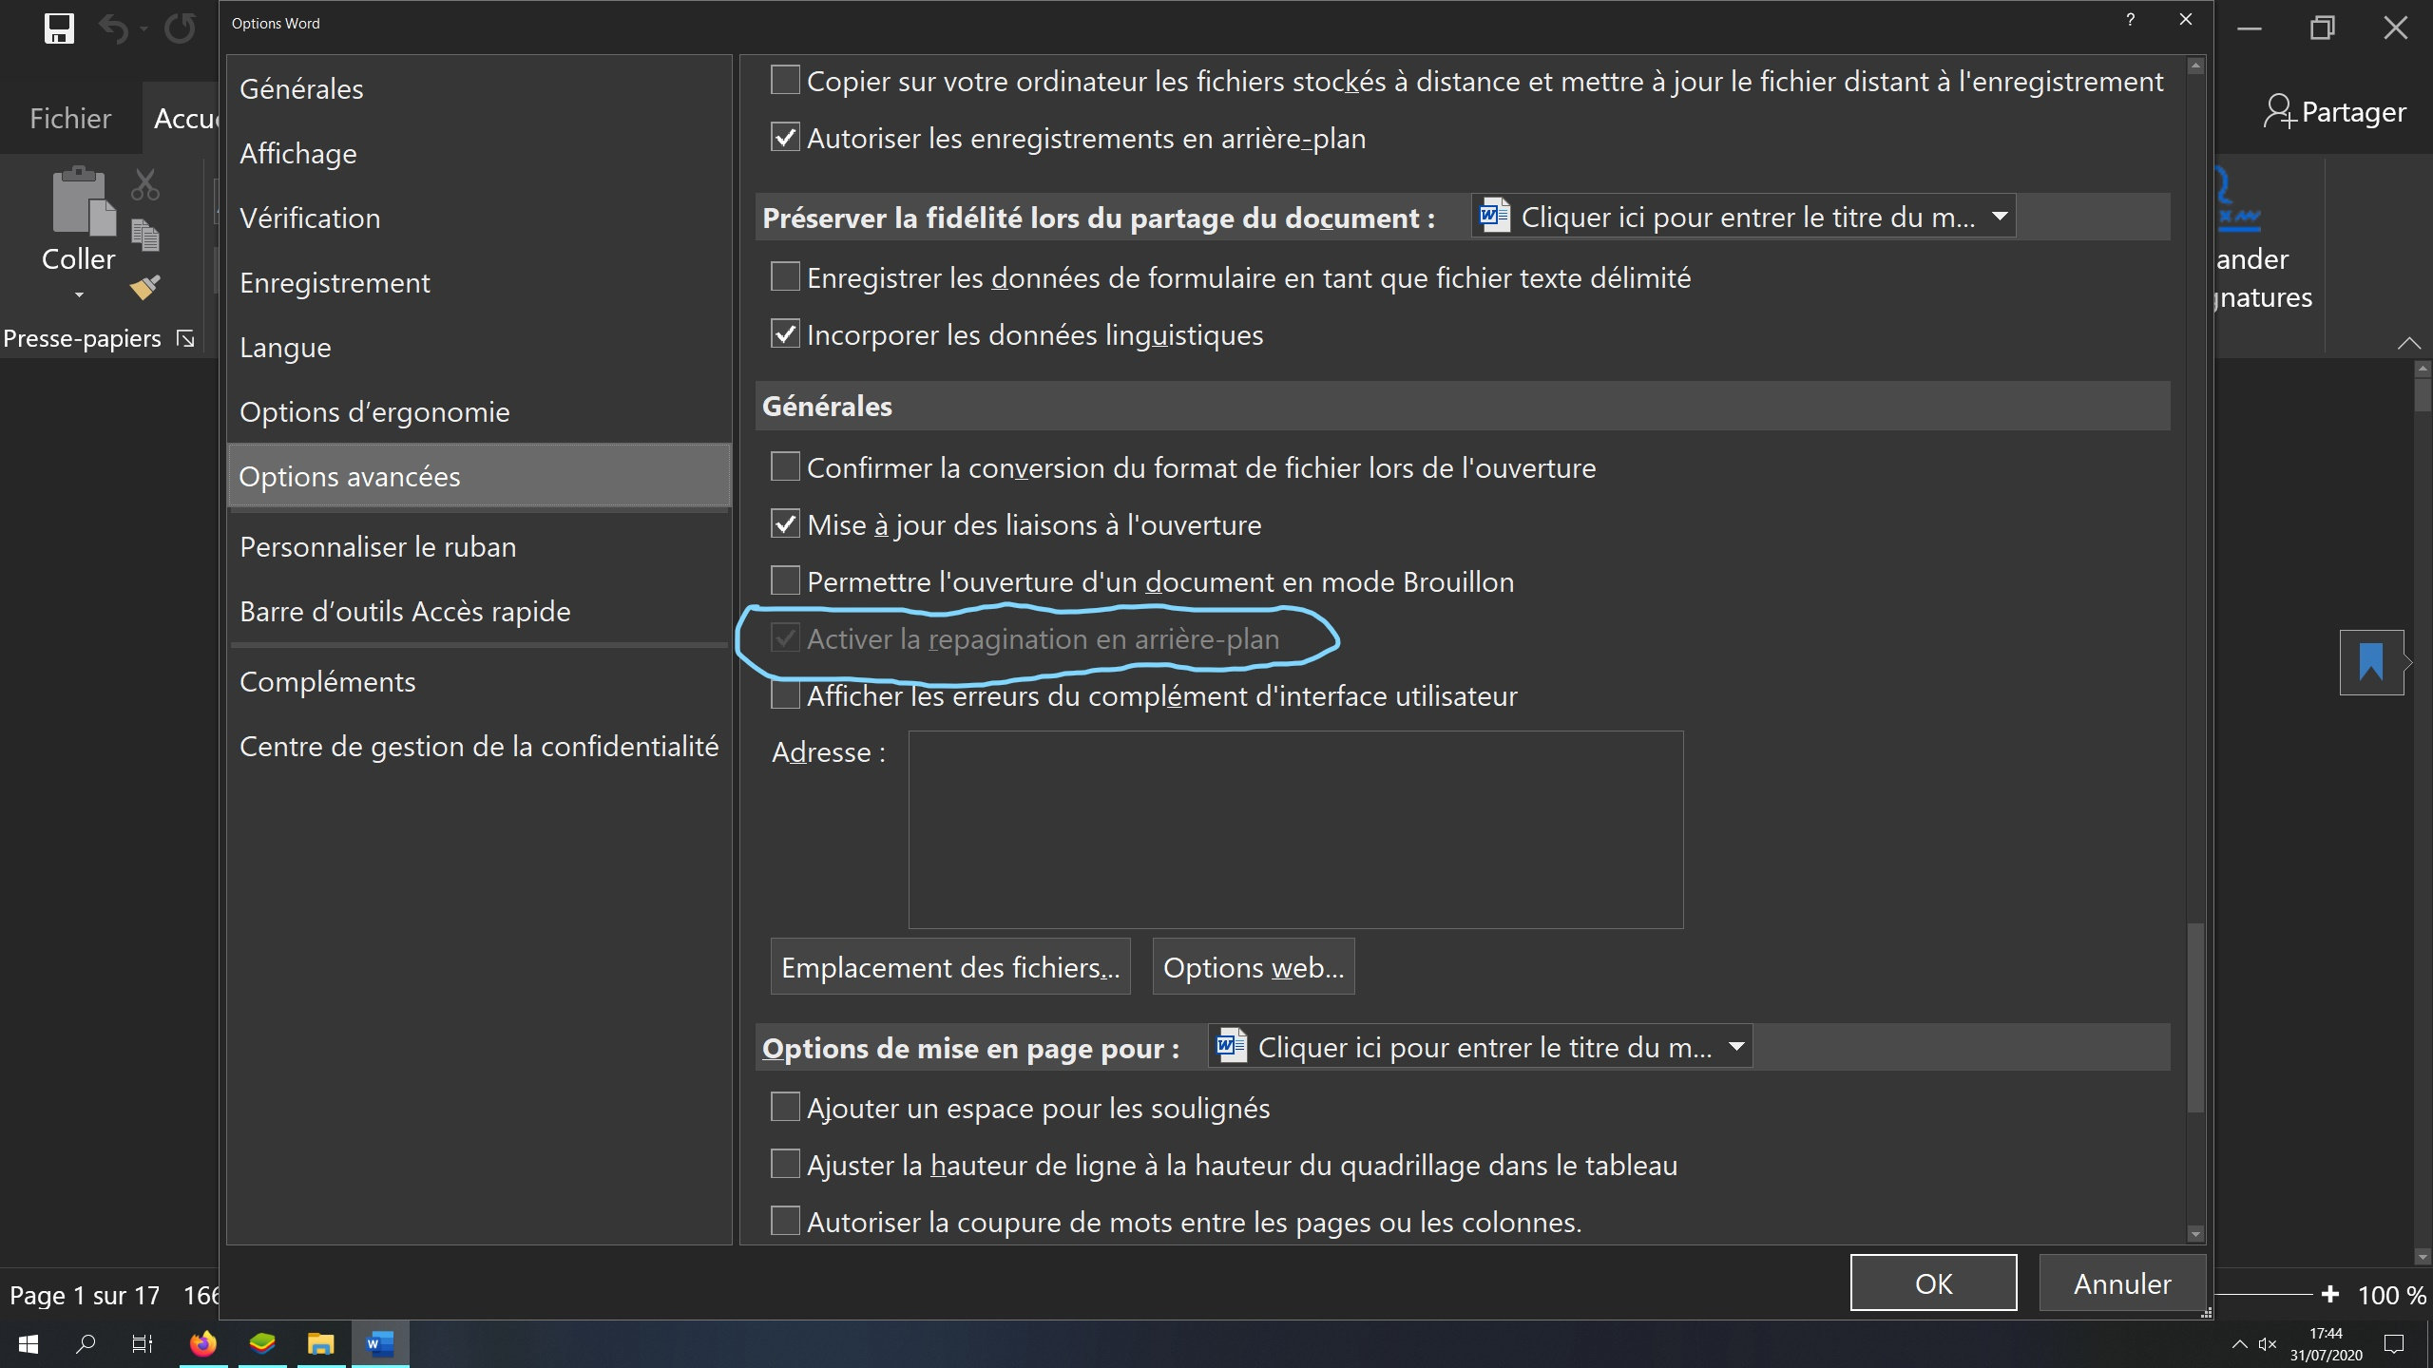Viewport: 2433px width, 1368px height.
Task: Open File Explorer from the taskbar
Action: click(320, 1343)
